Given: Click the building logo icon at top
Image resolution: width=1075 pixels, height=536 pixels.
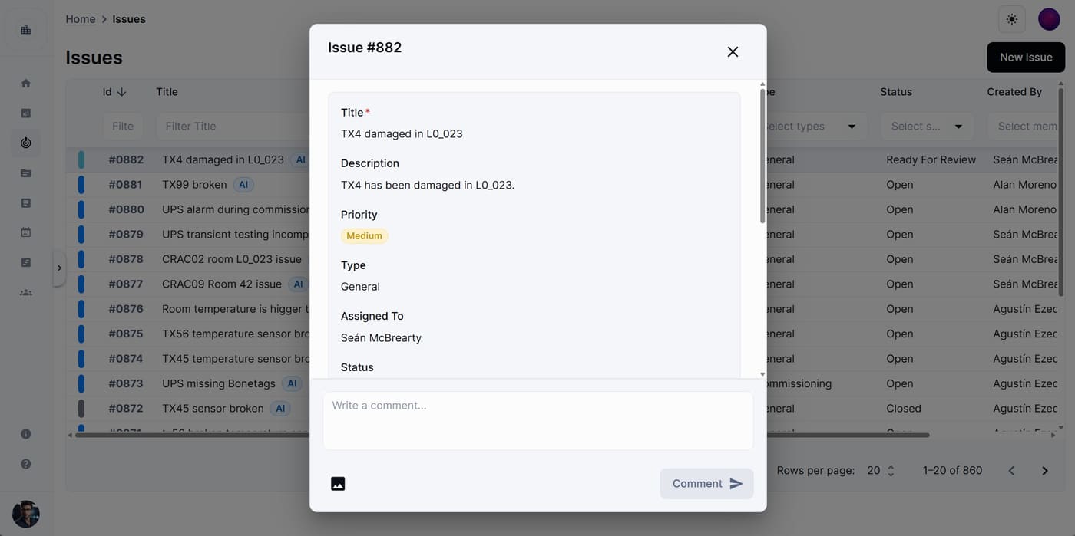Looking at the screenshot, I should (26, 30).
